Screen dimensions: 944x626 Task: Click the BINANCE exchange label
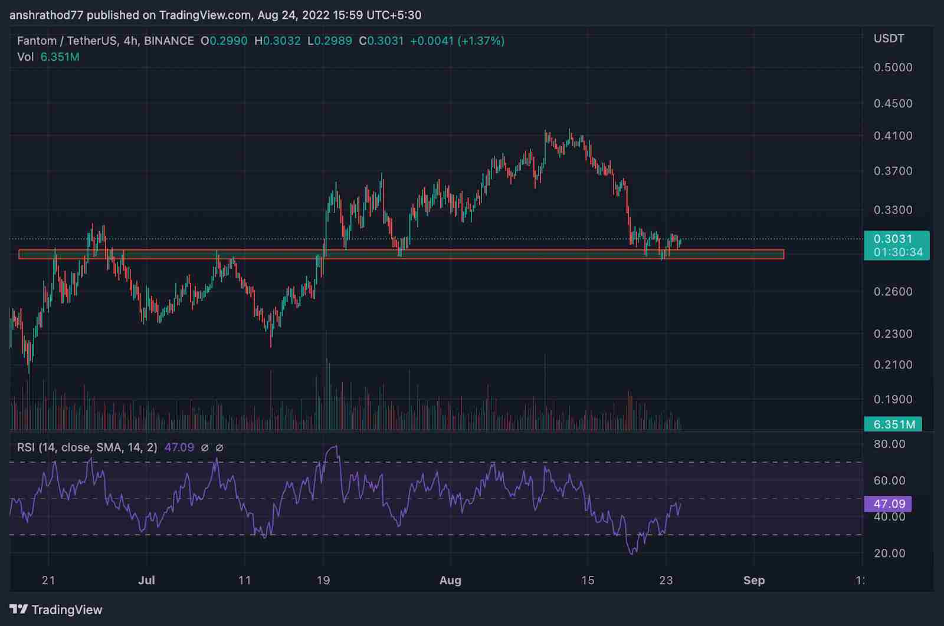coord(169,41)
